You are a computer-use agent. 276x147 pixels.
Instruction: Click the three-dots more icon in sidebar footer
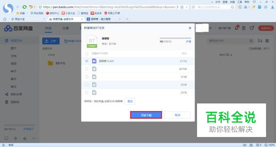34,138
